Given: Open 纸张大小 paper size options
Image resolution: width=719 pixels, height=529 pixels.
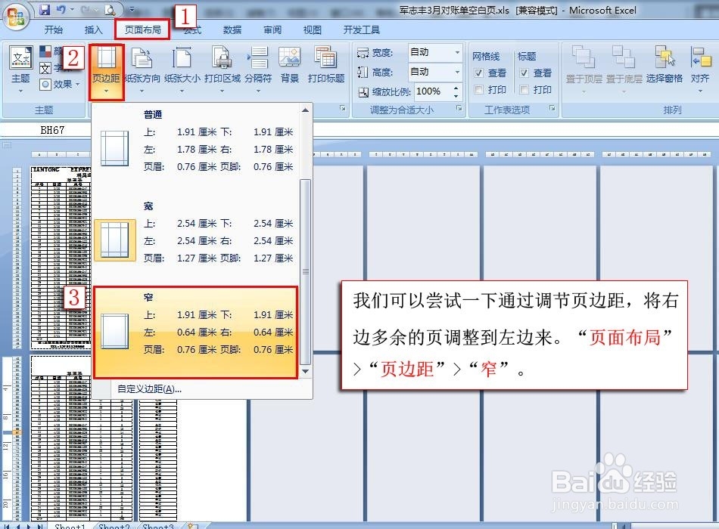Looking at the screenshot, I should 182,70.
